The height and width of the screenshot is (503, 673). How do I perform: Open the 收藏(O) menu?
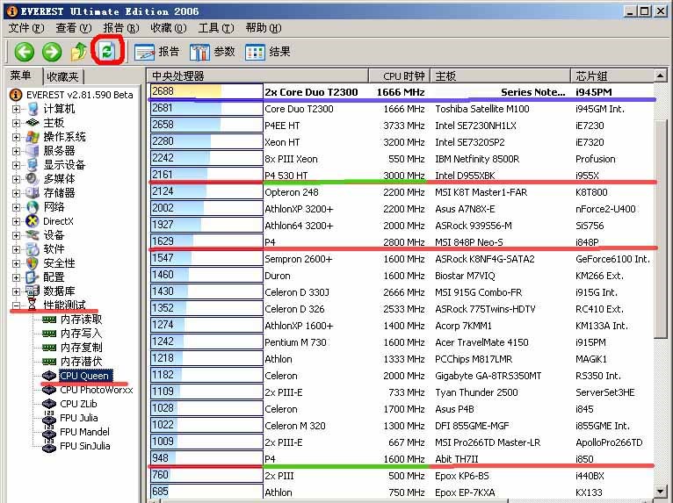coord(169,28)
